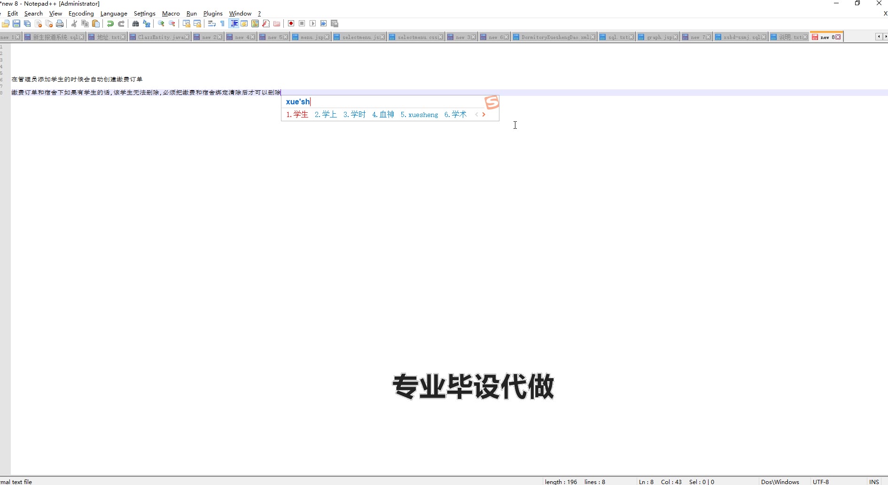
Task: Switch to the ClazzEntity.java tab
Action: coord(160,37)
